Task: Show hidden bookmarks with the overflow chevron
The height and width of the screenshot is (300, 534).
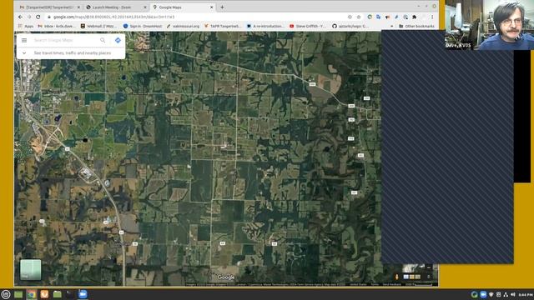Action: [x=391, y=26]
